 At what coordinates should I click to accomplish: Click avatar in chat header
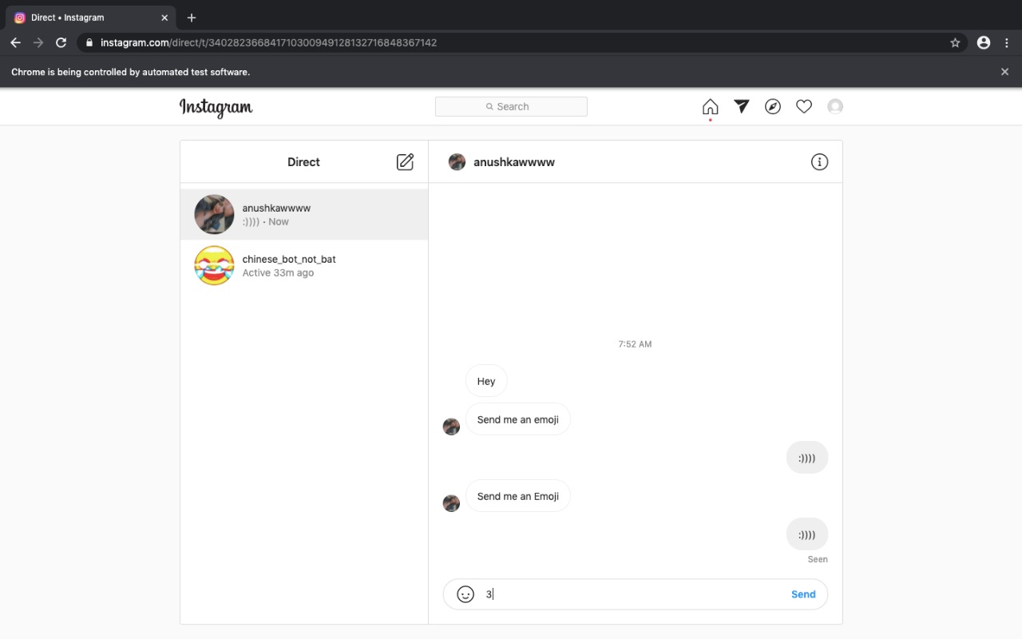point(457,162)
